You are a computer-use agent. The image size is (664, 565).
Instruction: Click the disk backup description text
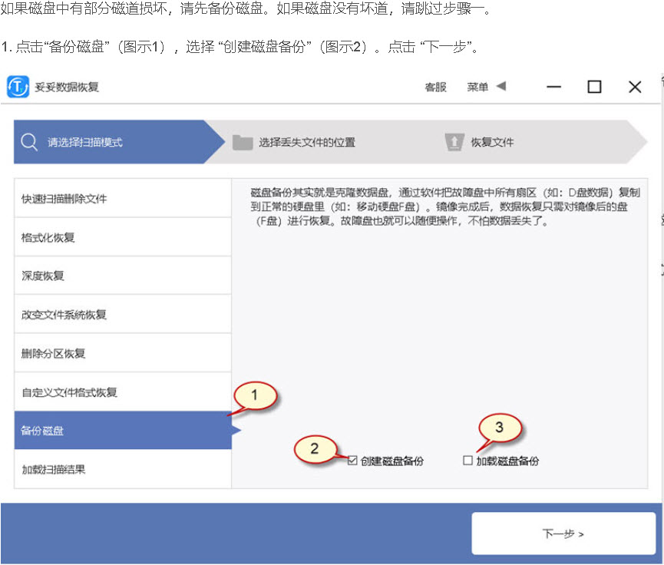click(444, 207)
